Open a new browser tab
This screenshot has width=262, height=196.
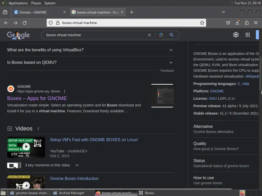coord(132,12)
